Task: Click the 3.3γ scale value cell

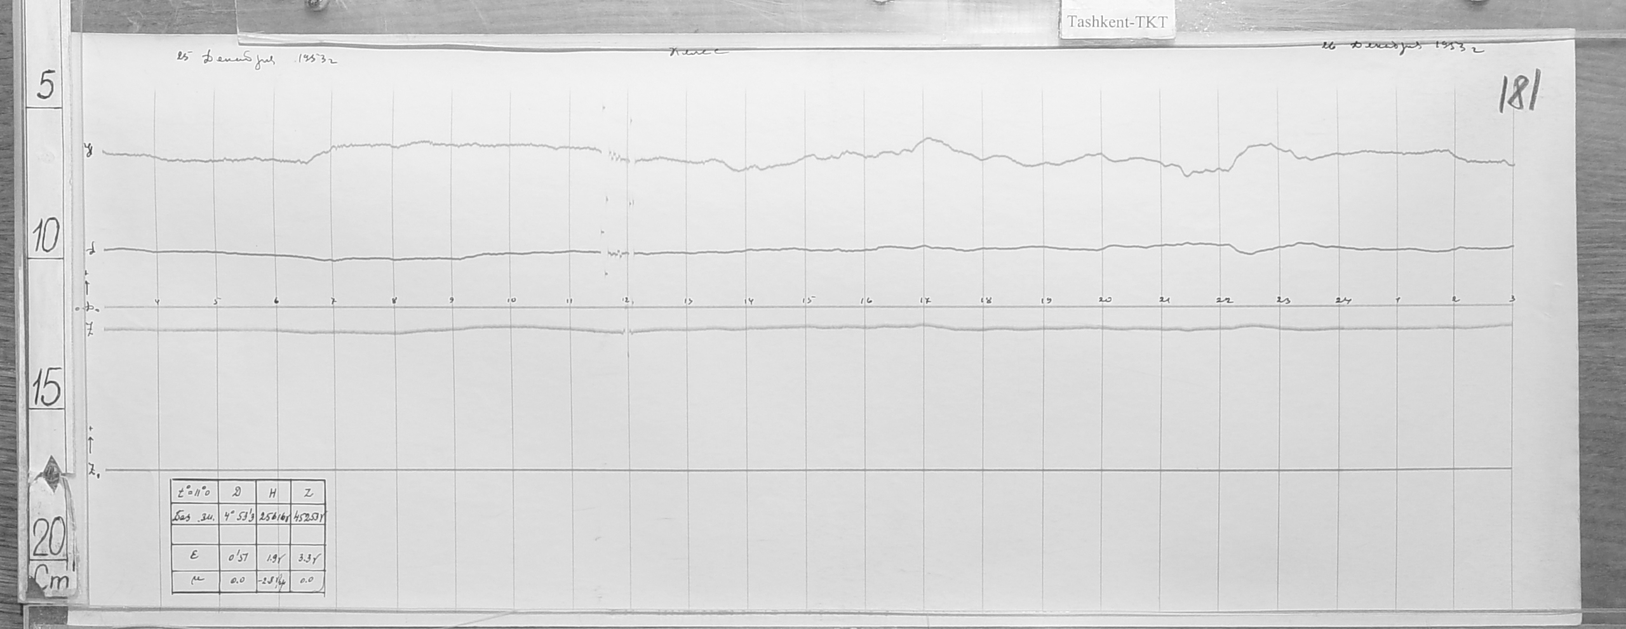Action: pos(308,557)
